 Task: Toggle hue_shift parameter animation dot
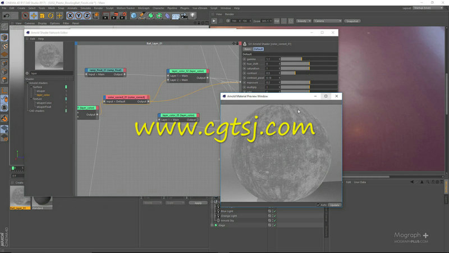coord(244,64)
